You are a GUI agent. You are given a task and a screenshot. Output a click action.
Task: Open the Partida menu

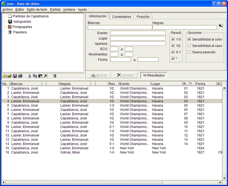[x=55, y=9]
